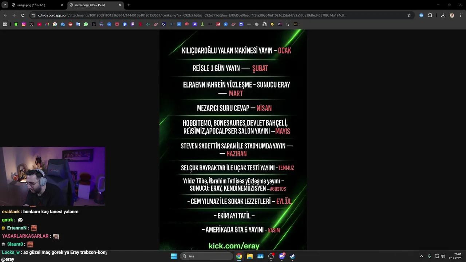The width and height of the screenshot is (466, 262).
Task: Open the Facebook bookmark
Action: tap(125, 24)
